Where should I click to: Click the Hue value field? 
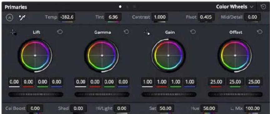209,108
